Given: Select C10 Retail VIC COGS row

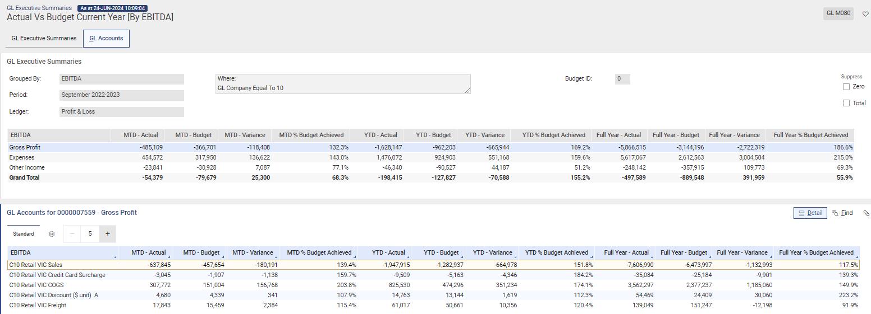Looking at the screenshot, I should (x=34, y=285).
